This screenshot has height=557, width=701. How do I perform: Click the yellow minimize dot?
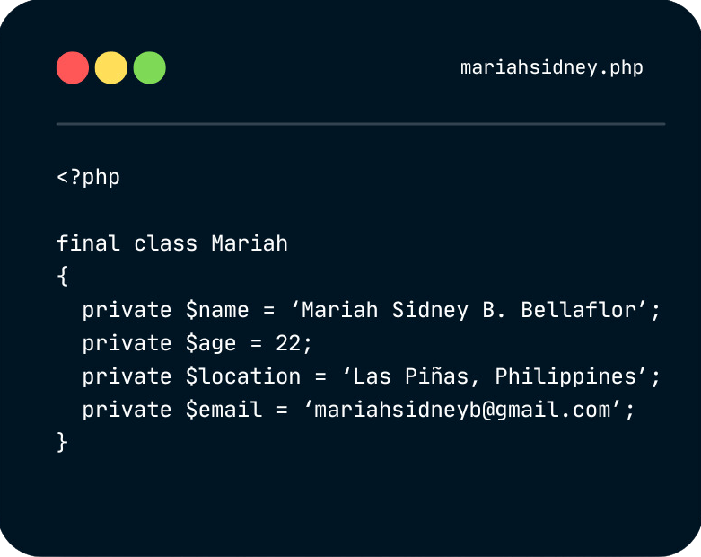pos(111,67)
